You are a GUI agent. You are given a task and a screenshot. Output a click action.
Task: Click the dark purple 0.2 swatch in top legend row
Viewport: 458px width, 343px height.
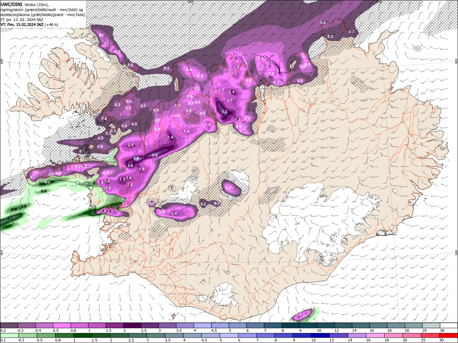9,325
